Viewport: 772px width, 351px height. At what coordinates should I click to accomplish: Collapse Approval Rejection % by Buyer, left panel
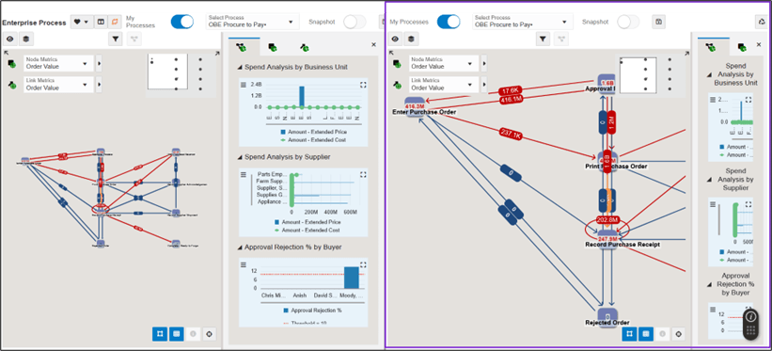click(x=241, y=247)
